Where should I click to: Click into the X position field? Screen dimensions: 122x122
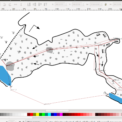(60, 4)
